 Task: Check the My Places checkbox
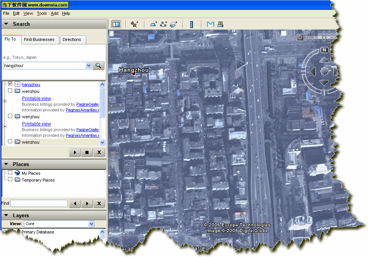point(10,173)
